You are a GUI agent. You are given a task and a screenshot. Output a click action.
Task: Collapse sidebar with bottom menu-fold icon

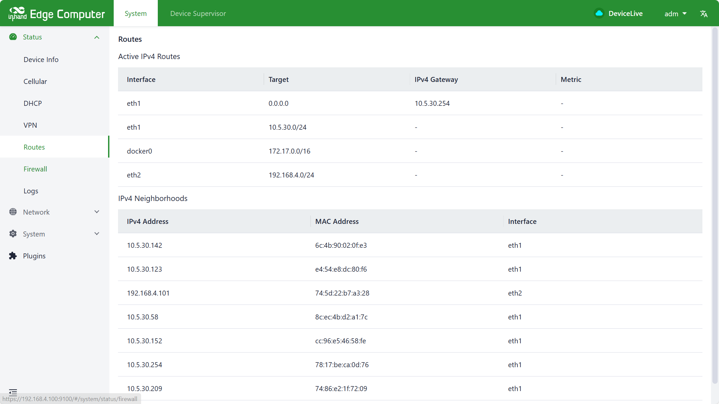13,392
